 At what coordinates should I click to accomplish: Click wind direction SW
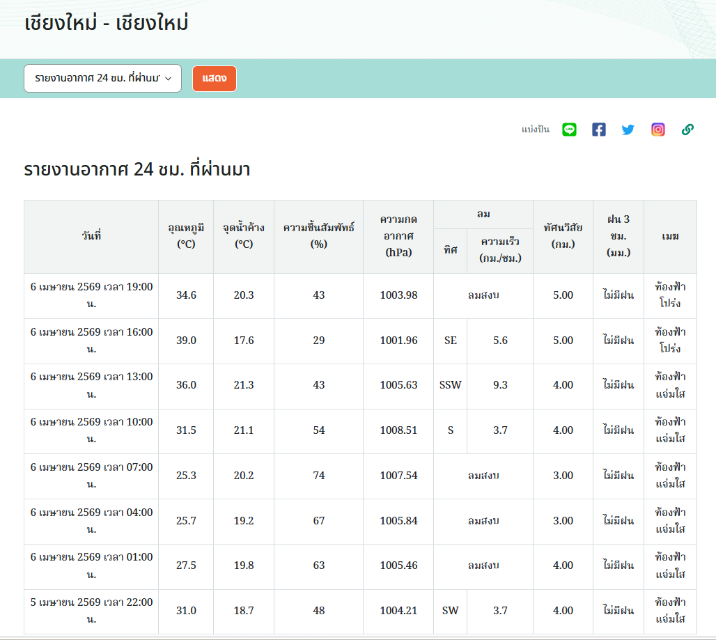pos(450,611)
